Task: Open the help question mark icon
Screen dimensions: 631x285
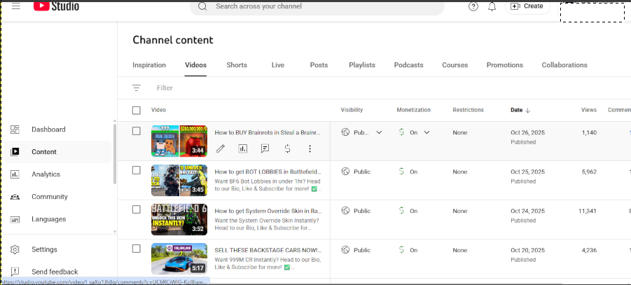Action: (x=473, y=6)
